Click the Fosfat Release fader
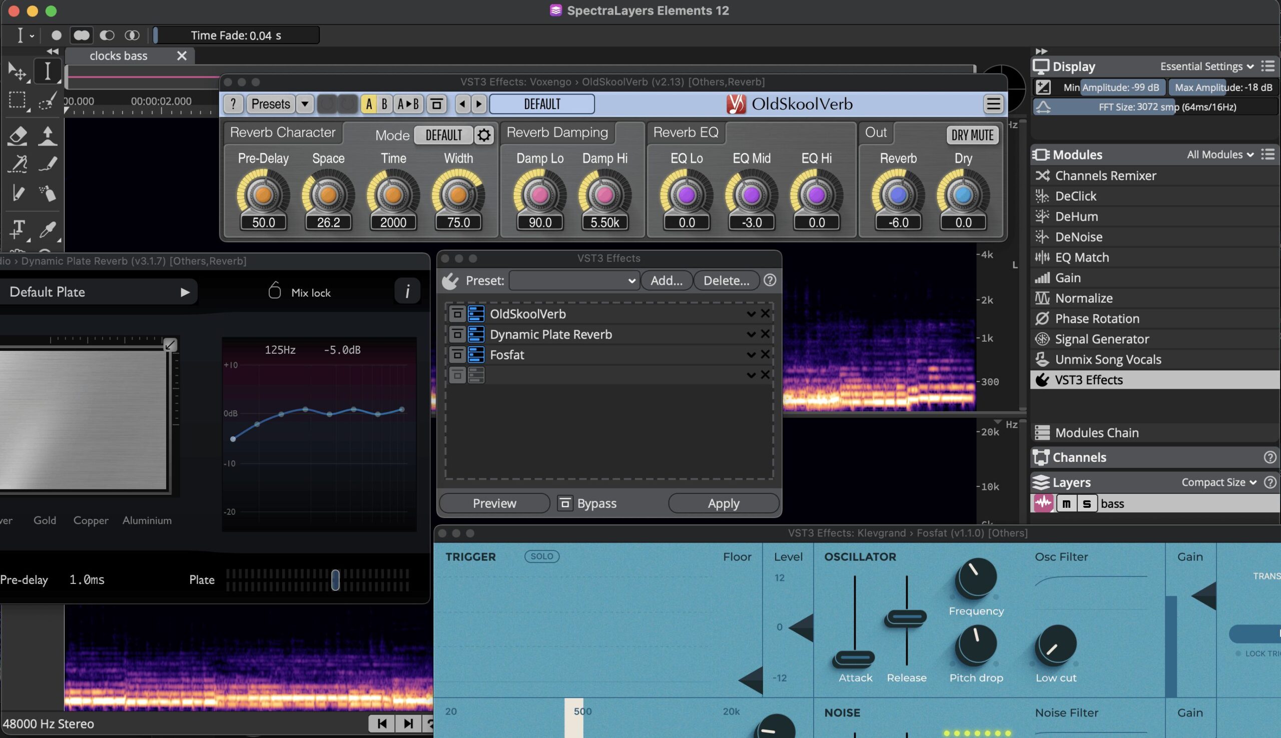Viewport: 1281px width, 738px height. click(x=906, y=618)
